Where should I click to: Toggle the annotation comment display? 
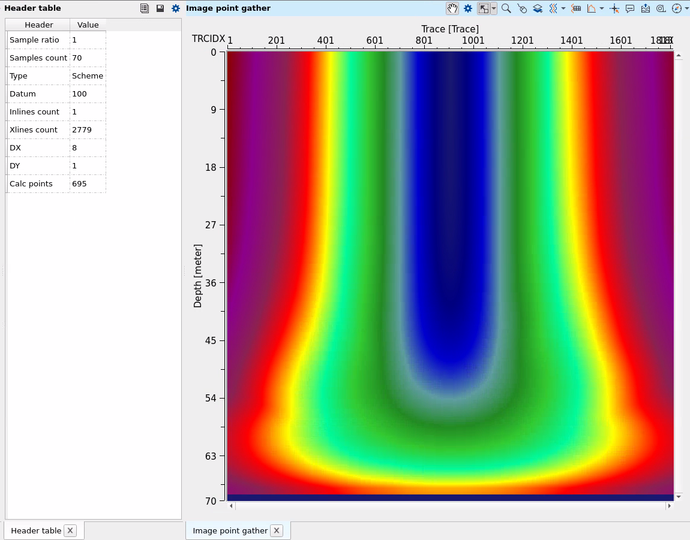[x=630, y=8]
